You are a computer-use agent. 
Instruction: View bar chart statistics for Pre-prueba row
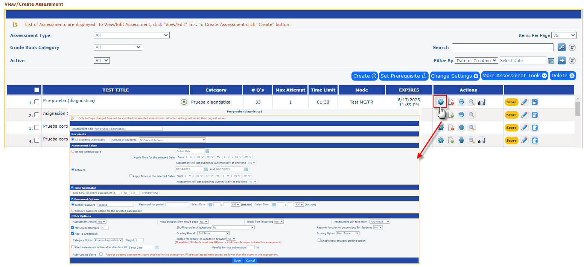[x=481, y=102]
